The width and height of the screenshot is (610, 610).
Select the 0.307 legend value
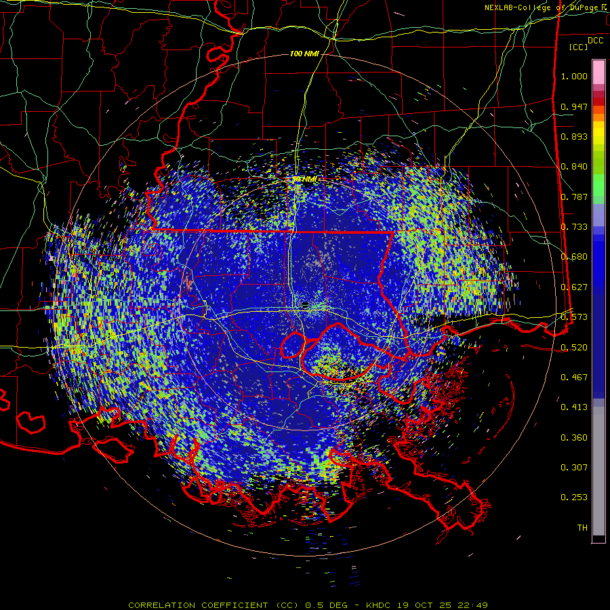click(x=574, y=468)
